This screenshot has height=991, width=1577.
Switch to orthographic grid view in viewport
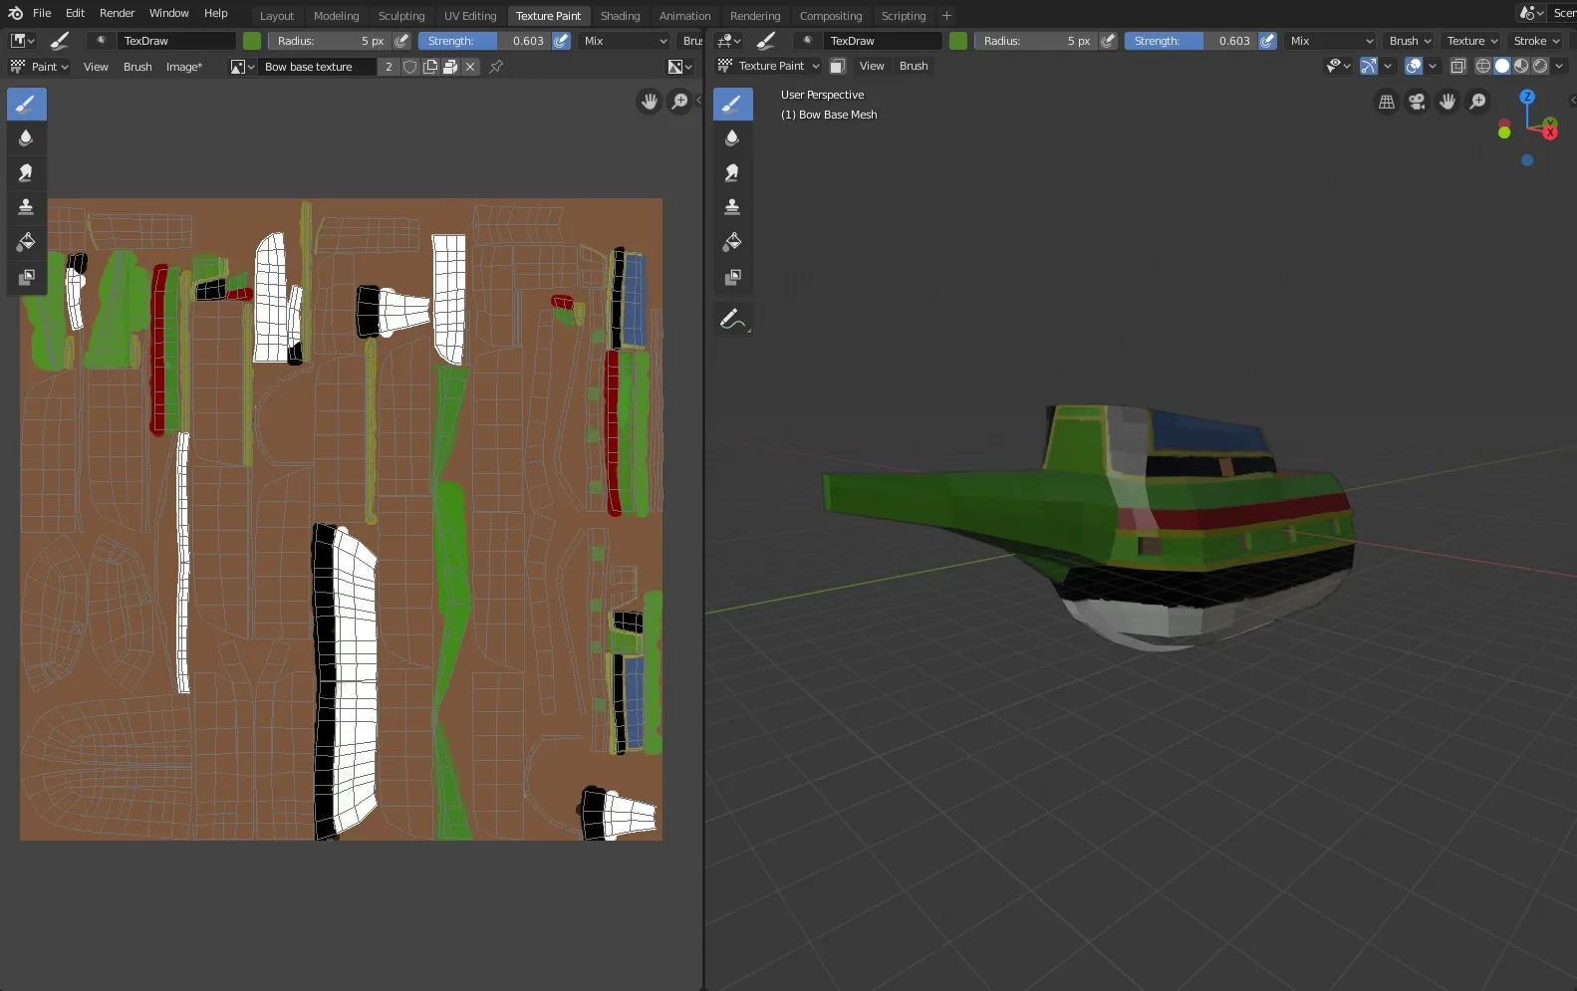(x=1386, y=102)
